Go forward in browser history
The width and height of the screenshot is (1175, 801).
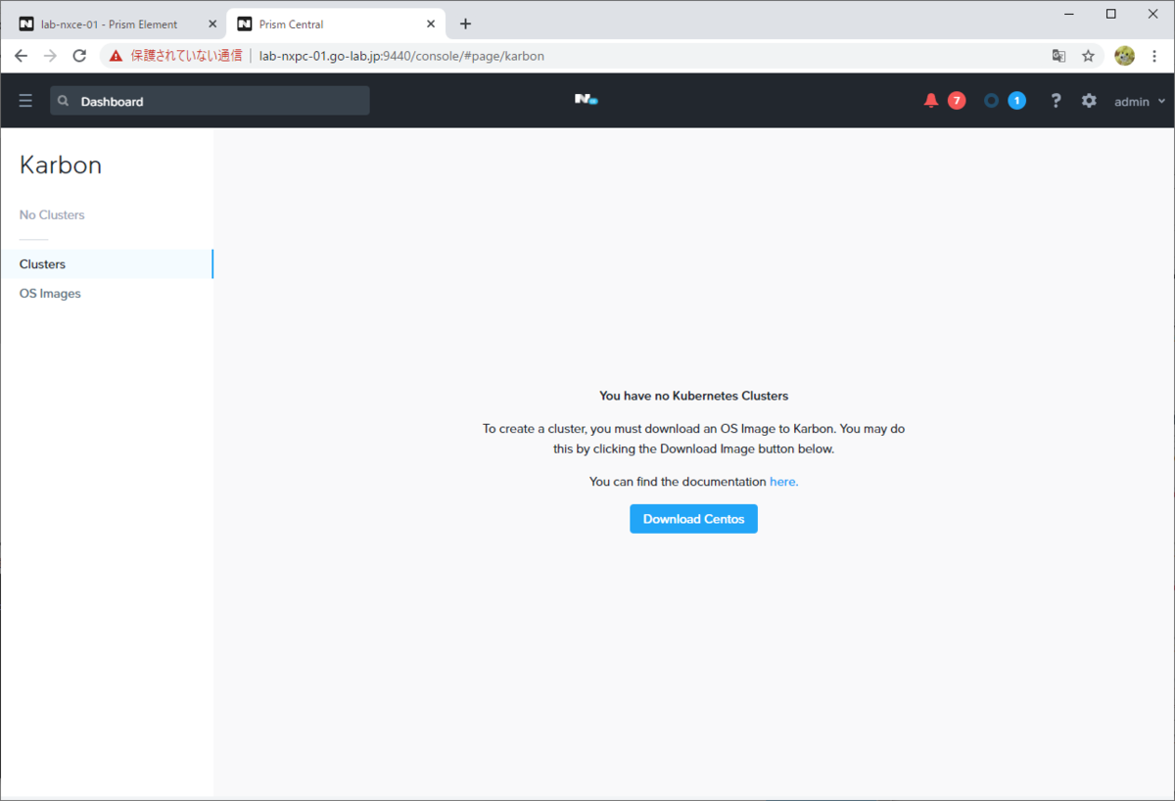[x=50, y=56]
